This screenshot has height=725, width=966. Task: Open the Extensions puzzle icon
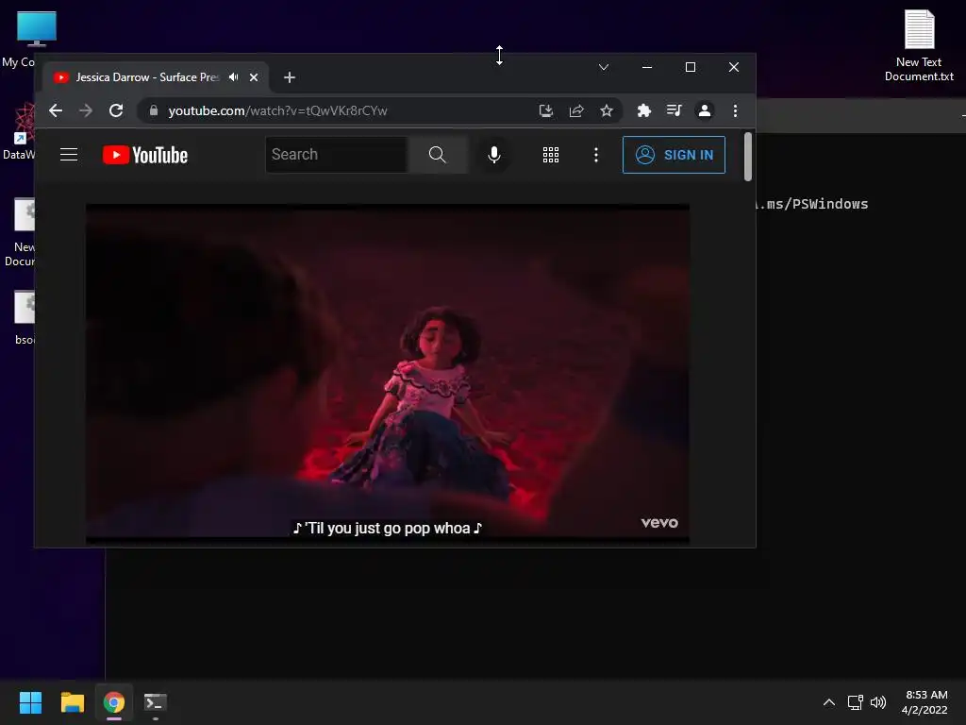coord(643,110)
